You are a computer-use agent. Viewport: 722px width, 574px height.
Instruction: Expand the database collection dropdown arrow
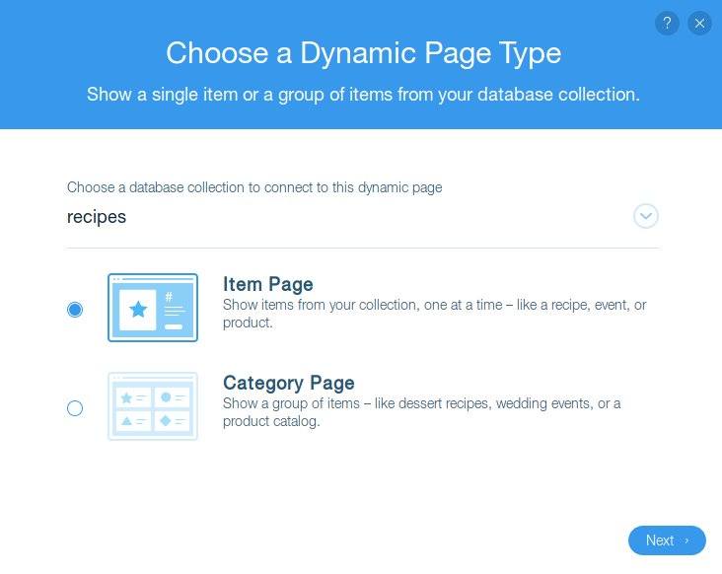point(646,216)
